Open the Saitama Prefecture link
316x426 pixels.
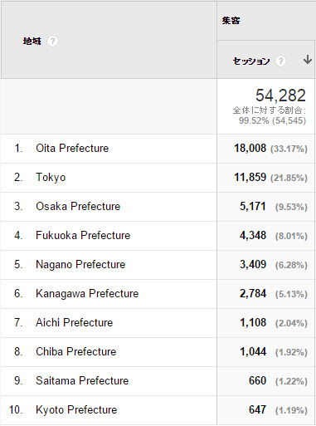[x=82, y=380]
